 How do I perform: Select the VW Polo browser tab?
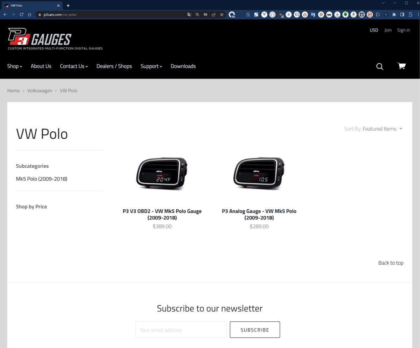(x=31, y=6)
